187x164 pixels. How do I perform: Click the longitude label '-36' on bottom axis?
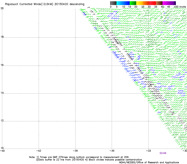112,151
